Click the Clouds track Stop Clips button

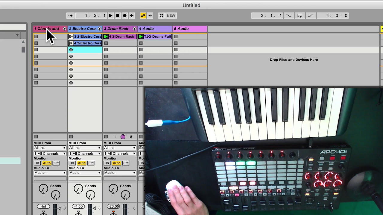click(36, 137)
